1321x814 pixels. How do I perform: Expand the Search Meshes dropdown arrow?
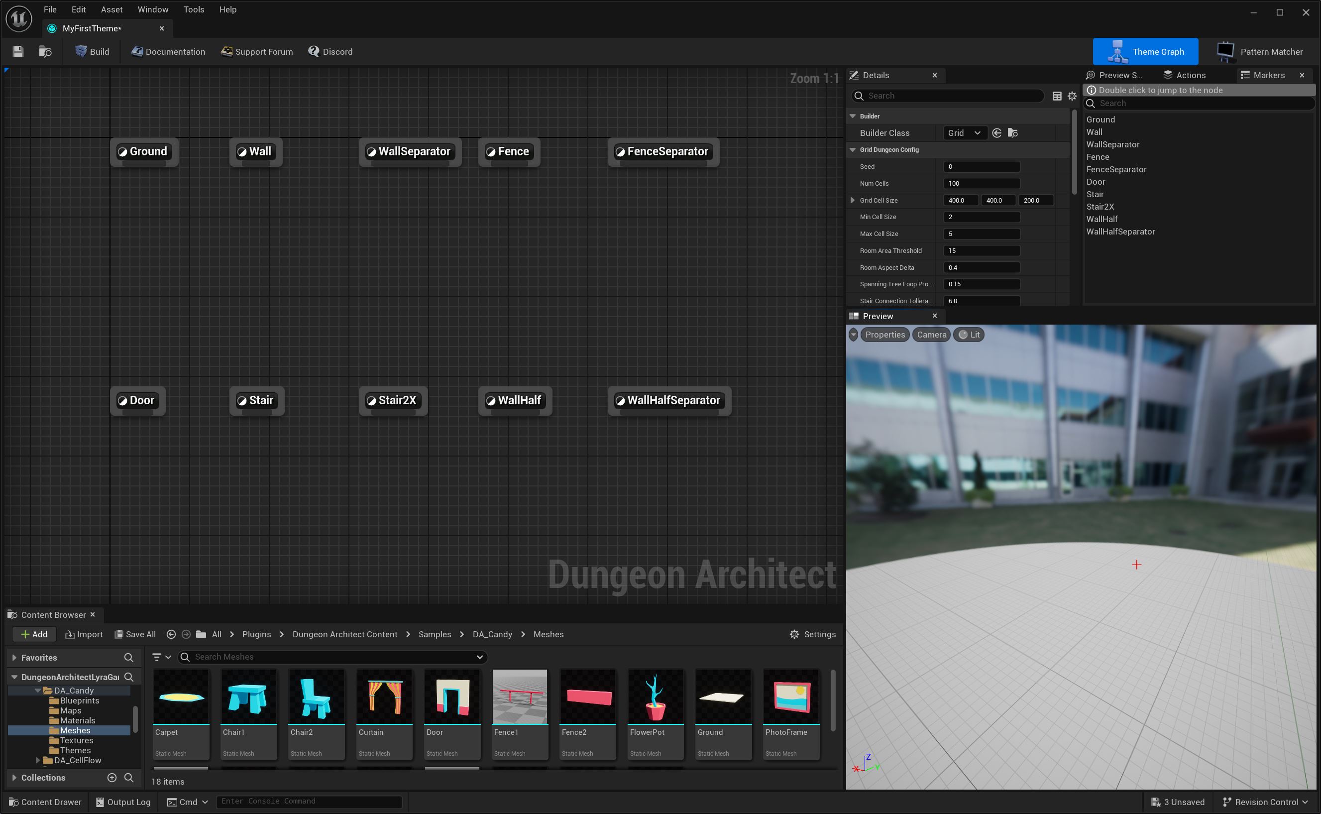479,657
